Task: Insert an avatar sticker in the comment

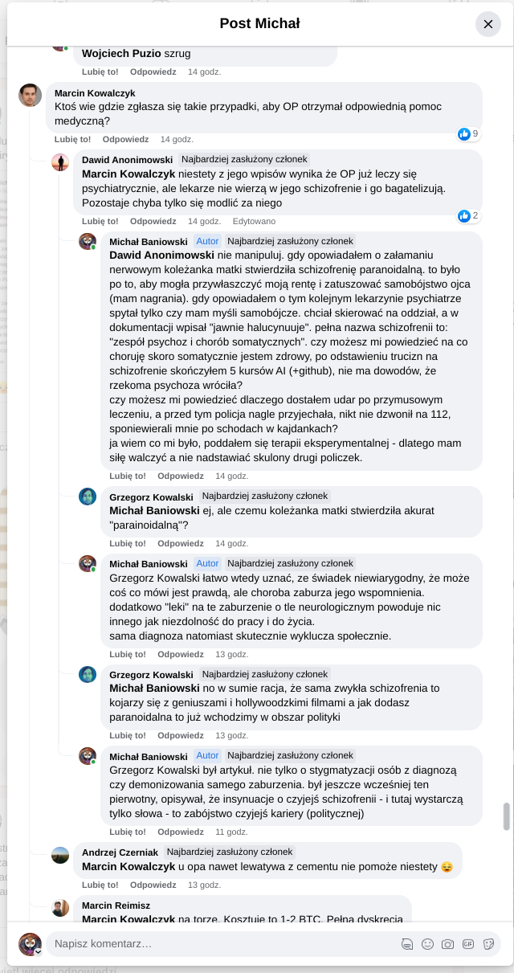Action: click(407, 944)
